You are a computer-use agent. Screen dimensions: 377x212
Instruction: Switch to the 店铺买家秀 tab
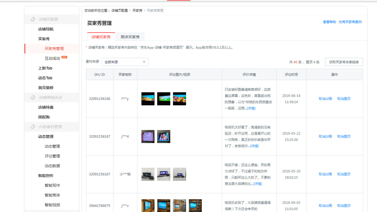tap(101, 37)
